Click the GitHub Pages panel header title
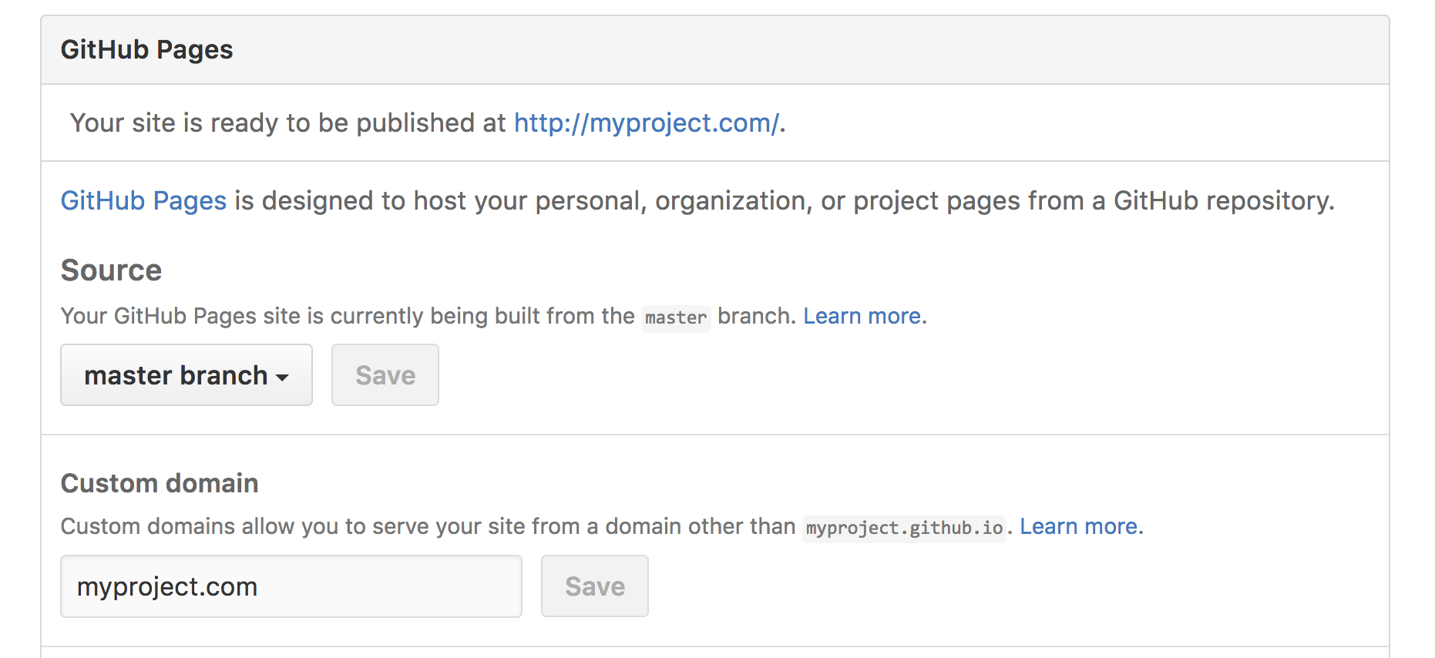This screenshot has height=658, width=1435. [147, 50]
